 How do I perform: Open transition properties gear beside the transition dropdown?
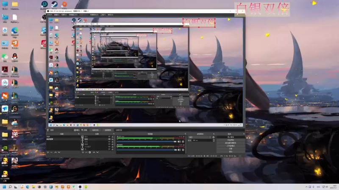tap(214, 137)
